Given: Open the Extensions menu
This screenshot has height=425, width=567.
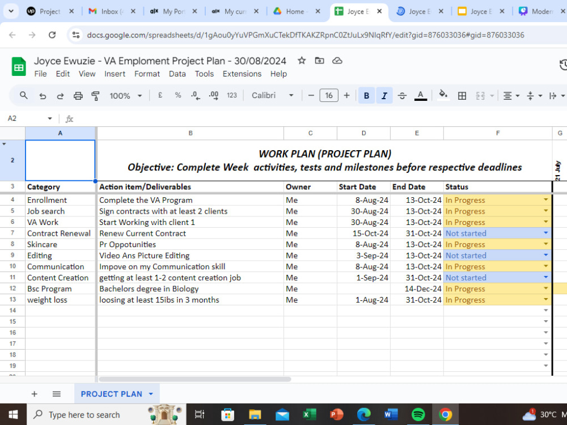Looking at the screenshot, I should (242, 74).
